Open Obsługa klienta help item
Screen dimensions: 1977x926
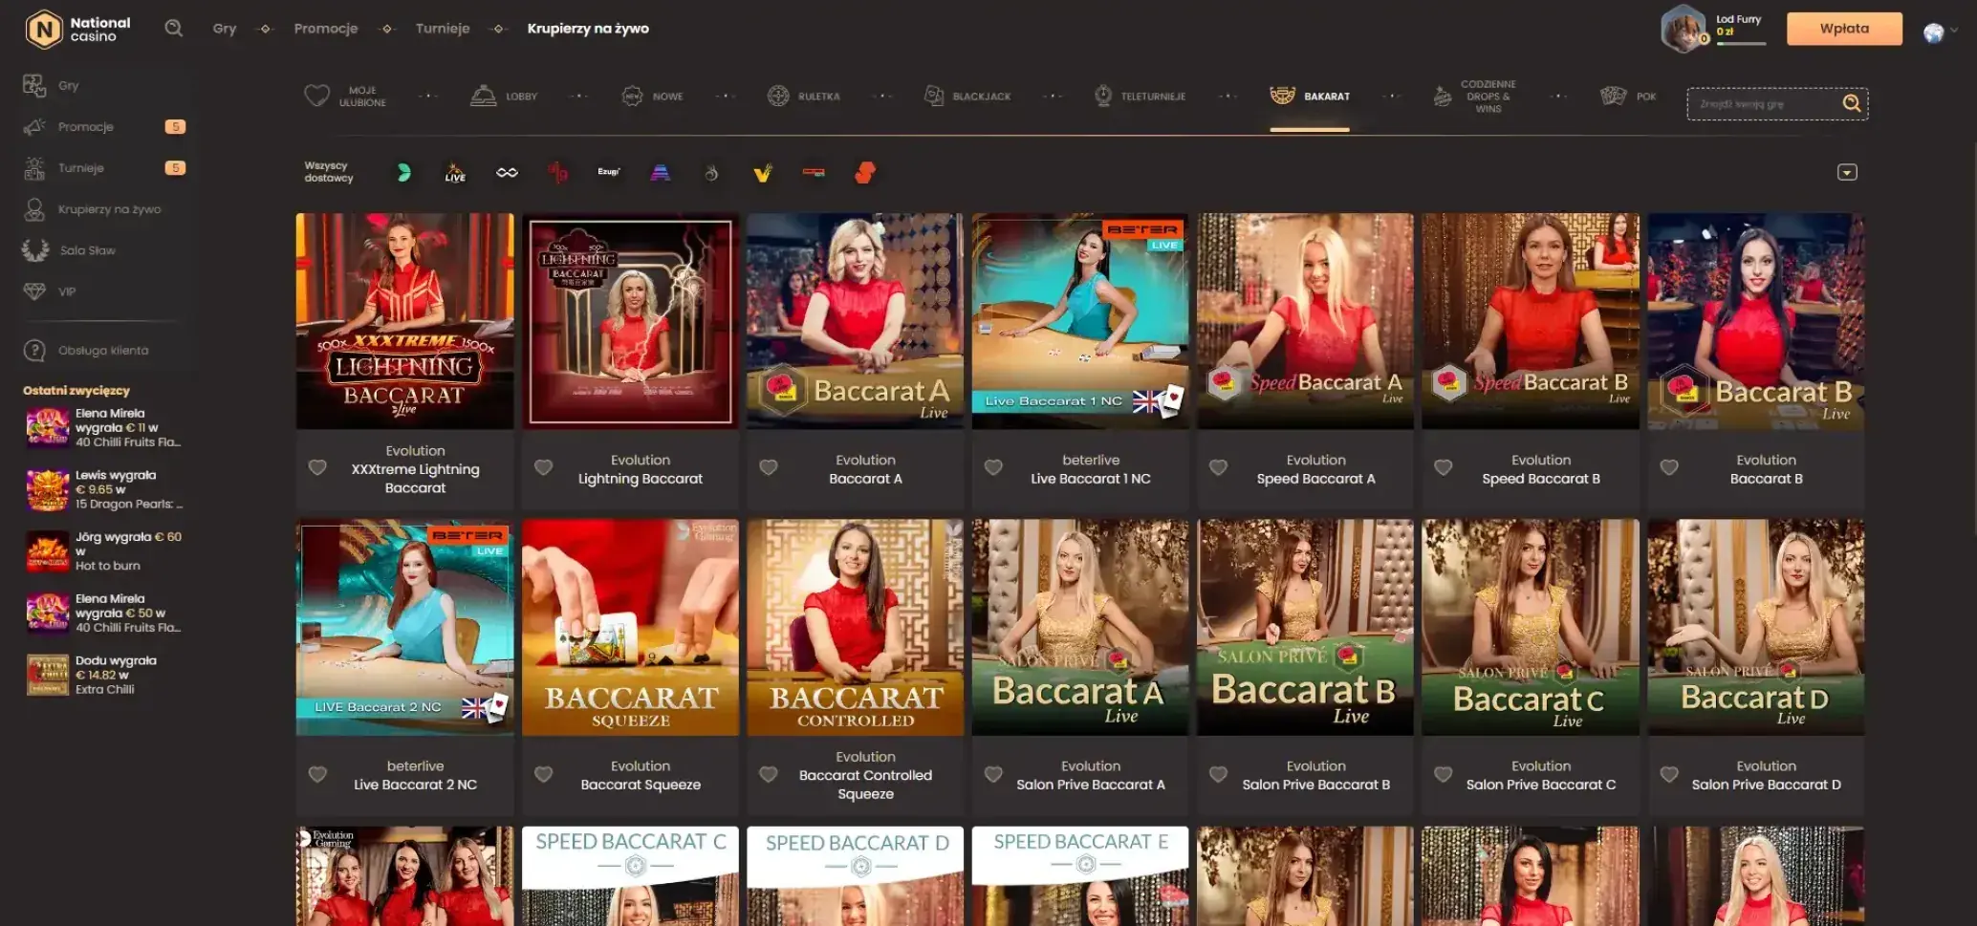(x=86, y=351)
